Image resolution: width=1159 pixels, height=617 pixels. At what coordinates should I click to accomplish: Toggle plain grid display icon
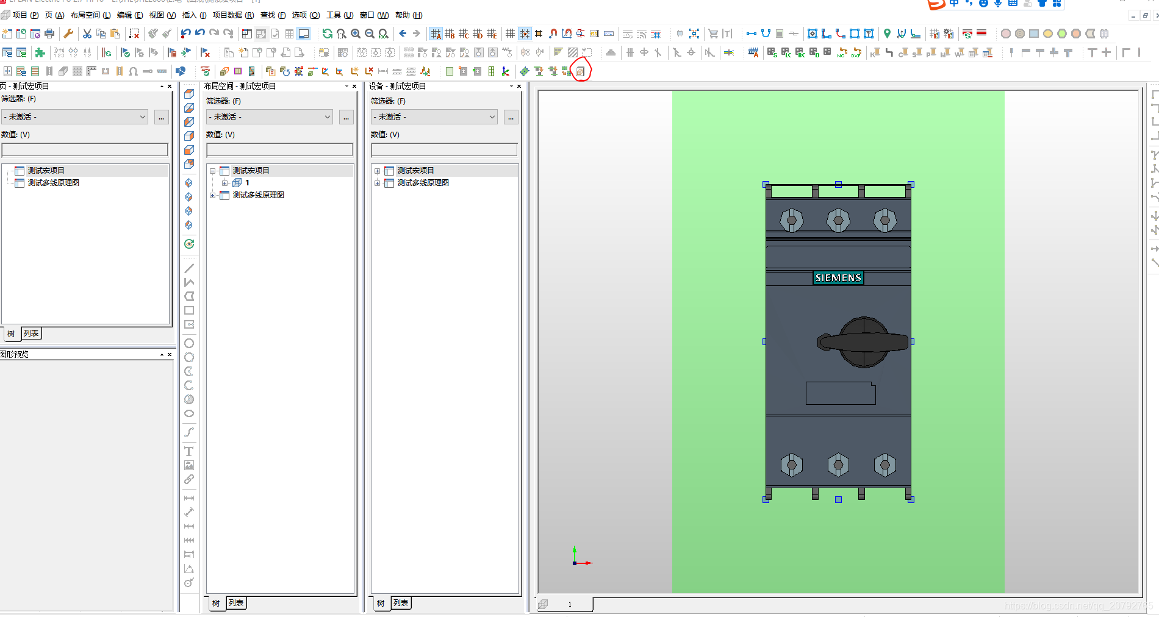pyautogui.click(x=511, y=34)
